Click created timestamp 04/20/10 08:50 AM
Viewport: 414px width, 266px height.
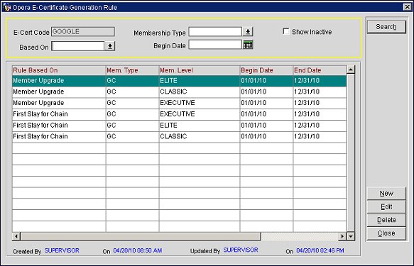pyautogui.click(x=138, y=250)
